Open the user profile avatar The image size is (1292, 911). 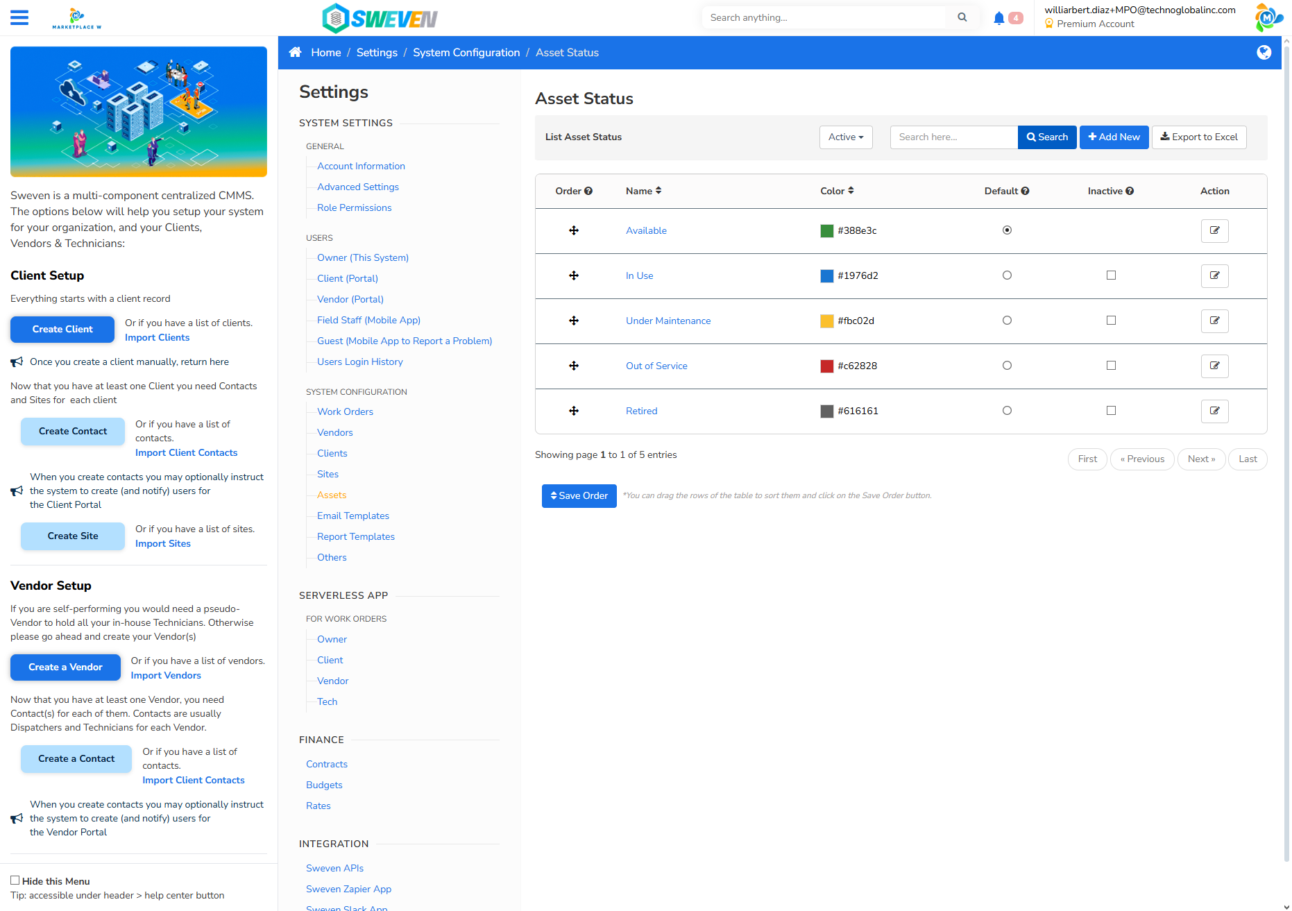coord(1268,17)
